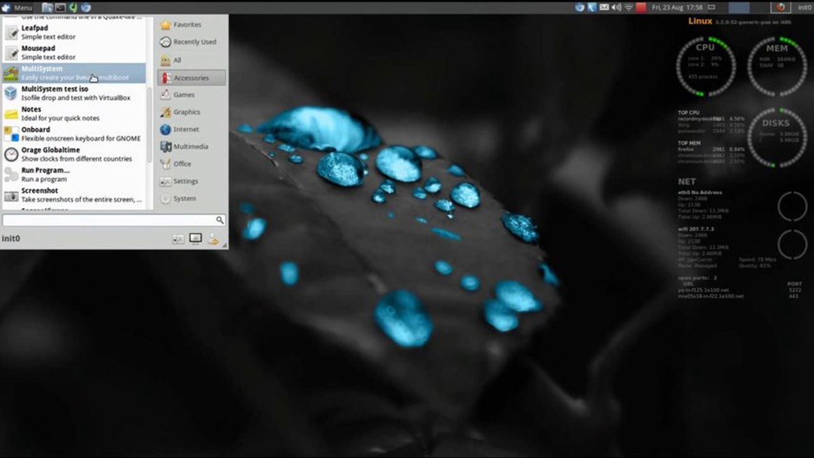Select the Accessories category
The width and height of the screenshot is (814, 458).
pos(192,78)
